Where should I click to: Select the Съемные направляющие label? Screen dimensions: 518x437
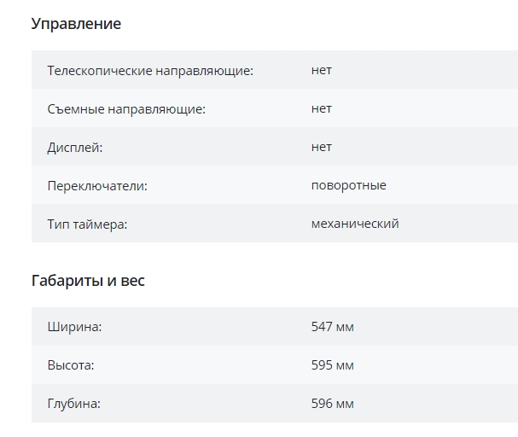pos(126,109)
